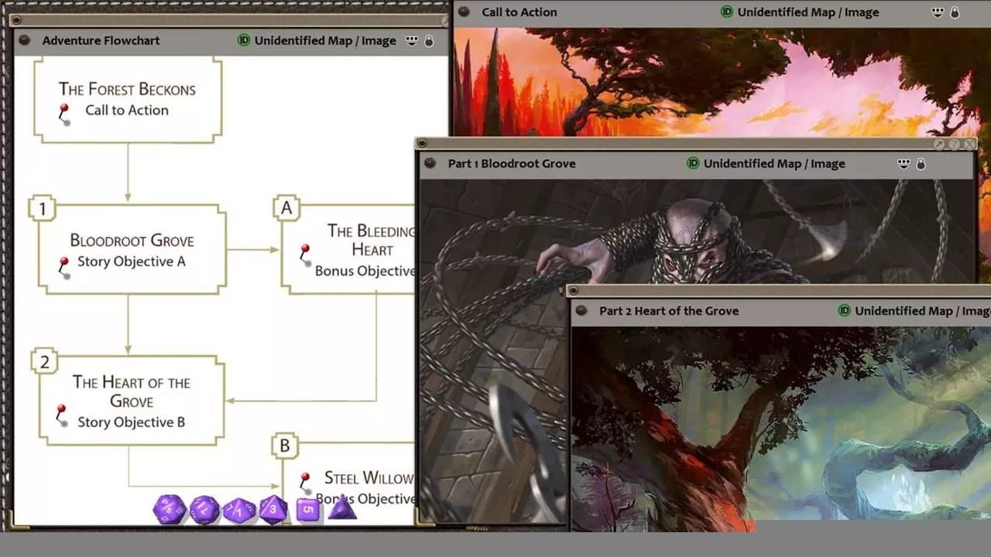Click the letter B tag on Steel Willow box
991x557 pixels.
284,446
